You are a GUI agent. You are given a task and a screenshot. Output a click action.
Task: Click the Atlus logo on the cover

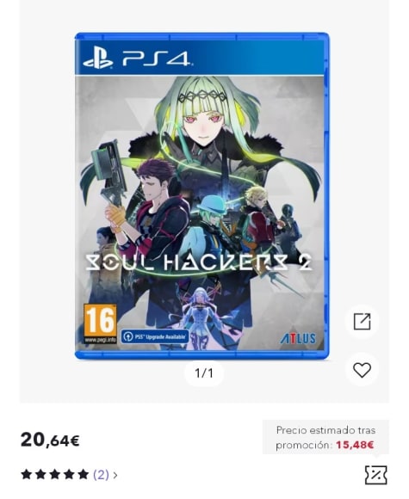tap(298, 339)
